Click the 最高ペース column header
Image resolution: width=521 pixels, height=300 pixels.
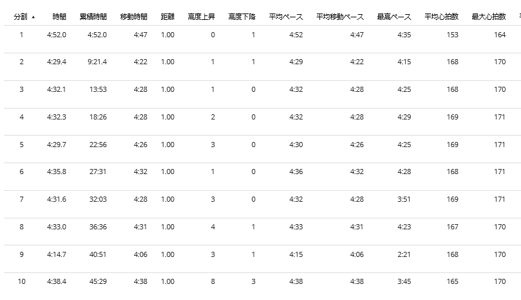(394, 17)
